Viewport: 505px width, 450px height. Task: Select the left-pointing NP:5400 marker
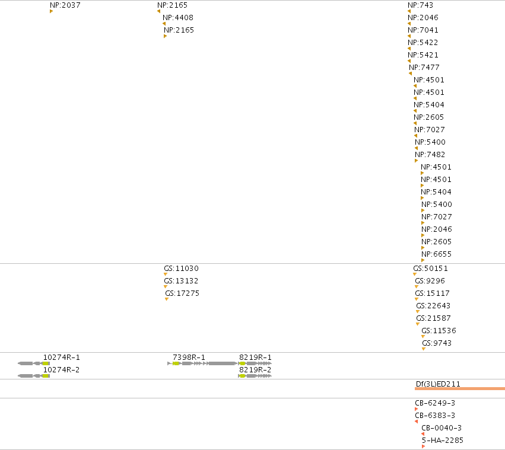[417, 148]
